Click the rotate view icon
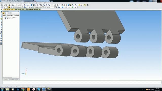 (57, 5)
